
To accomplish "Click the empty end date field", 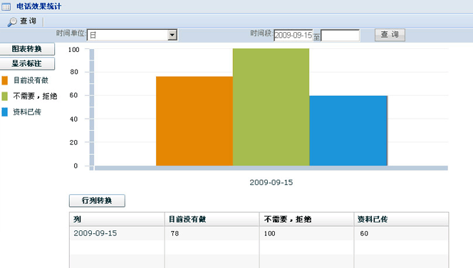I will (340, 36).
